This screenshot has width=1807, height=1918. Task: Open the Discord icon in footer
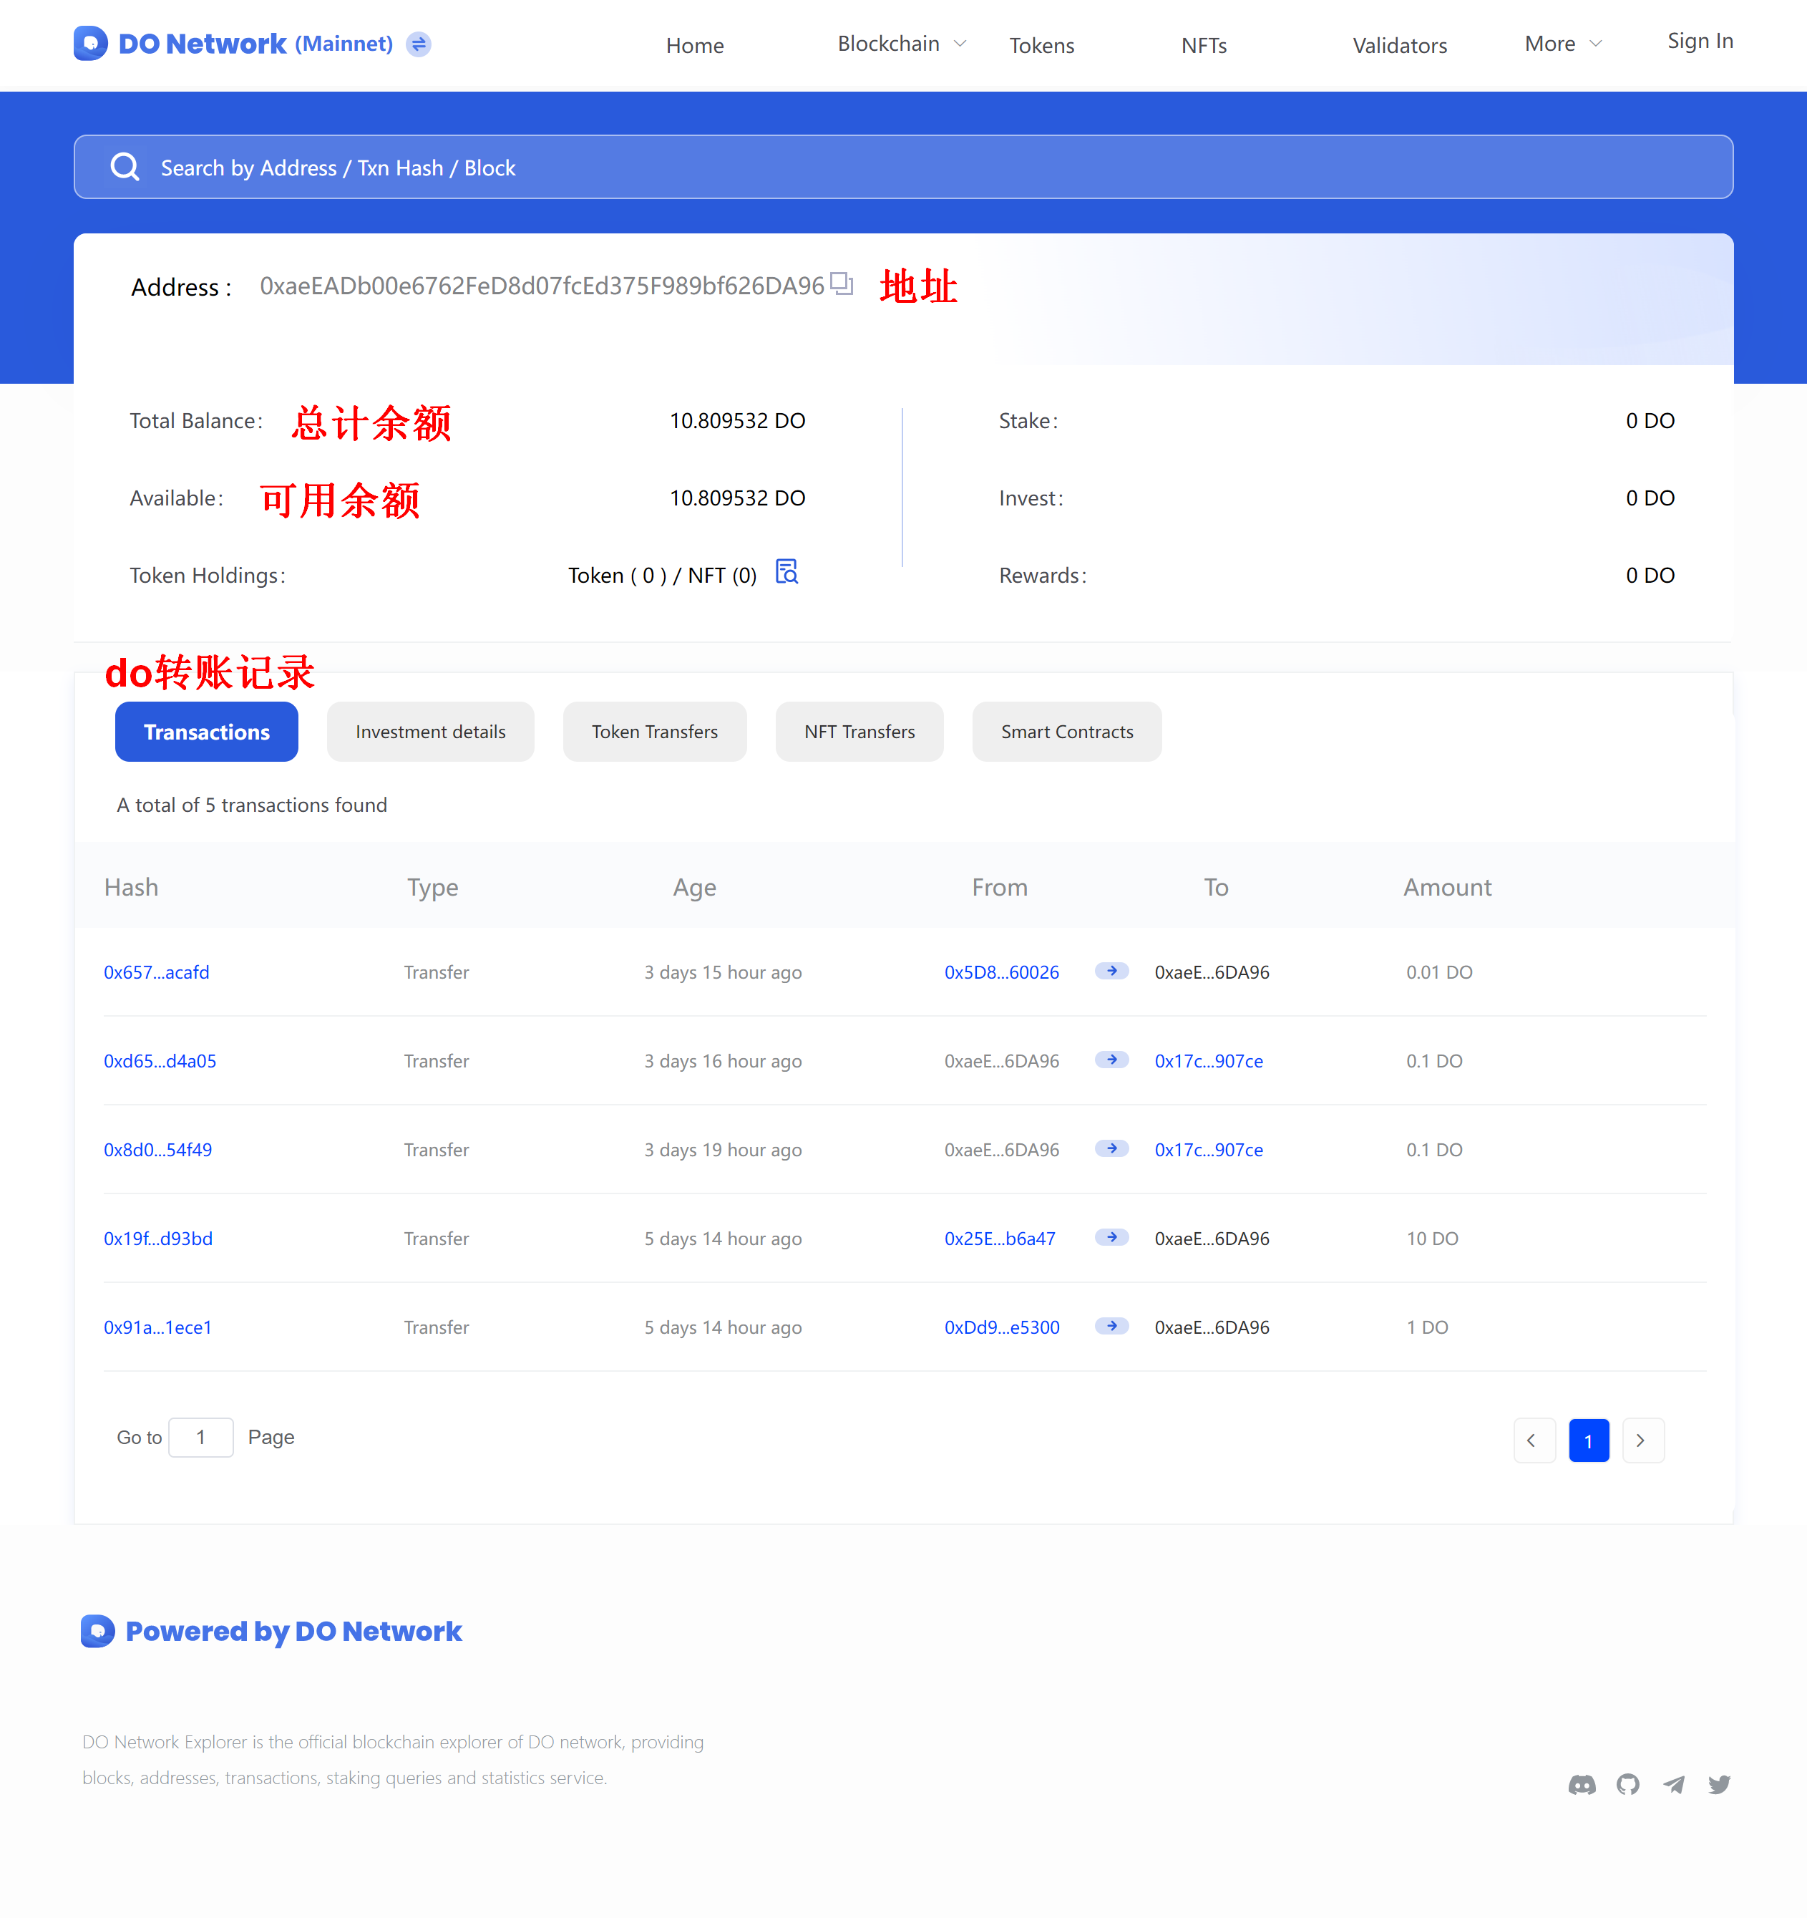pos(1582,1784)
